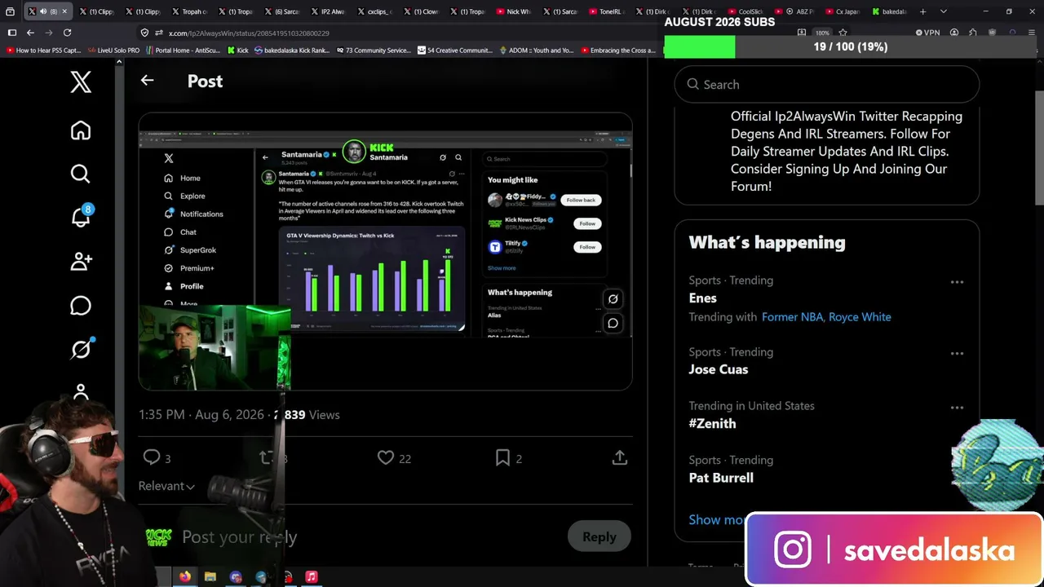Open the 73 Community Service bookmark
The width and height of the screenshot is (1044, 587).
pos(373,51)
